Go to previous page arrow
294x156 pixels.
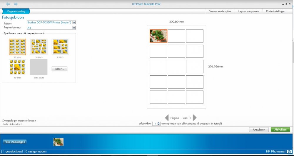click(167, 118)
